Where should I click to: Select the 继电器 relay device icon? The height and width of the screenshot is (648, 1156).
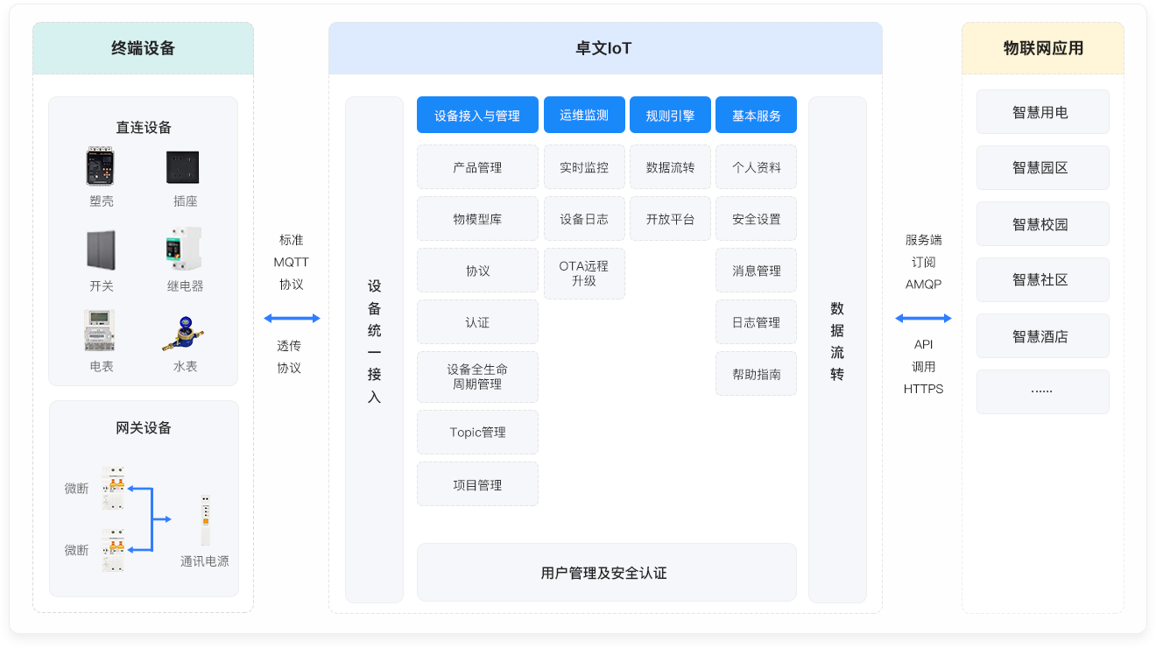tap(184, 250)
